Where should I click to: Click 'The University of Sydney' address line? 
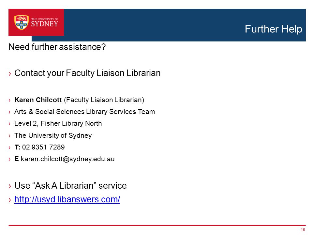point(53,135)
